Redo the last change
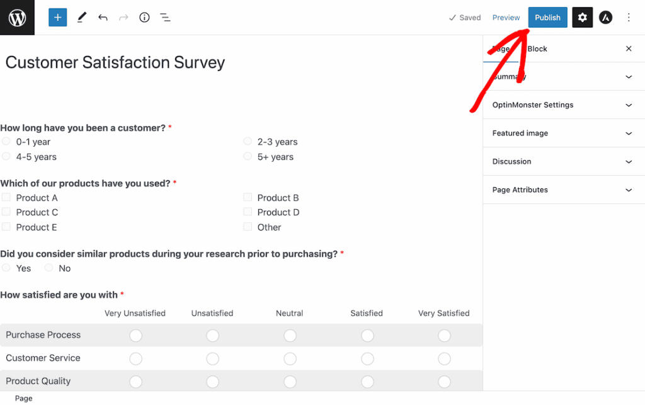 123,17
